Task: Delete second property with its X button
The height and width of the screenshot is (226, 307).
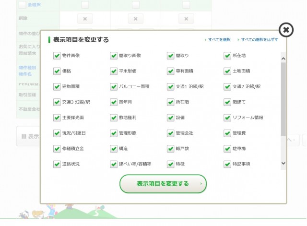Action: pyautogui.click(x=135, y=19)
